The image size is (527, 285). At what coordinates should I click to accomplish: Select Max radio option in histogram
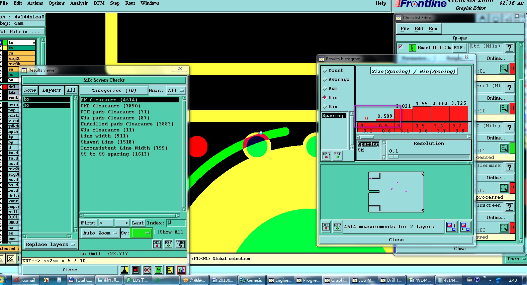[325, 107]
